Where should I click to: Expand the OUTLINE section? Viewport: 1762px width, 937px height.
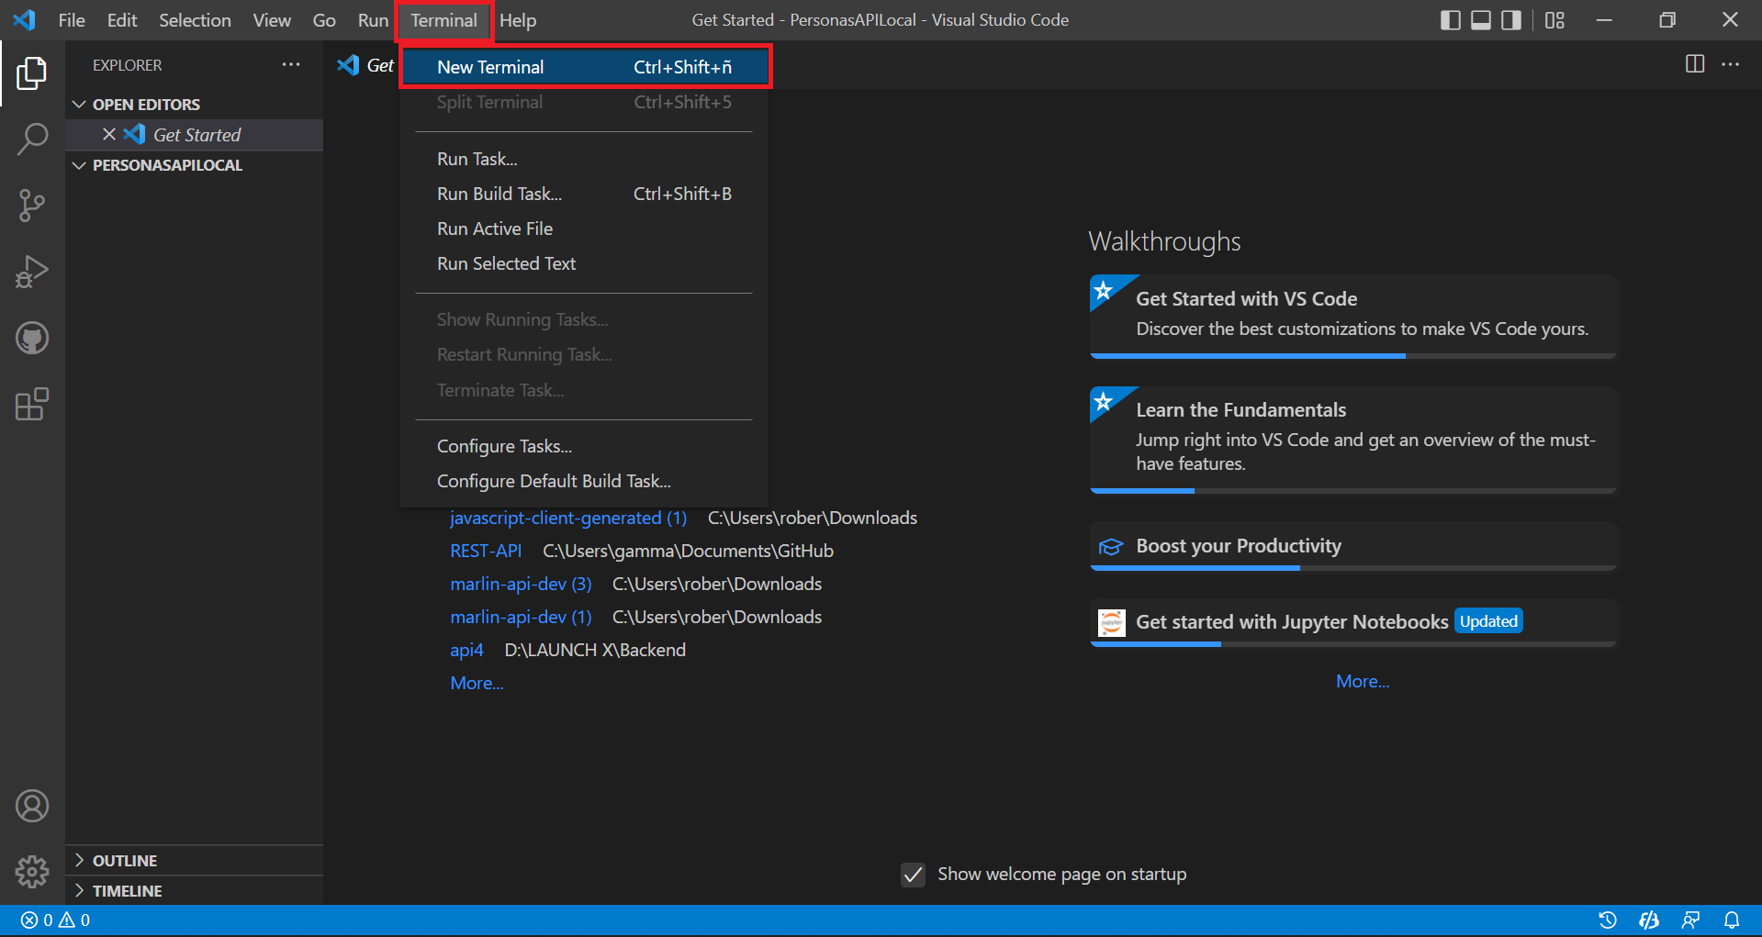pyautogui.click(x=194, y=860)
